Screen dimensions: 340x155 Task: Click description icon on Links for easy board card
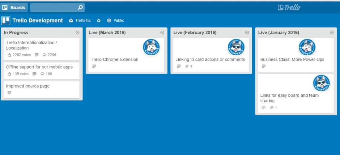click(x=264, y=108)
